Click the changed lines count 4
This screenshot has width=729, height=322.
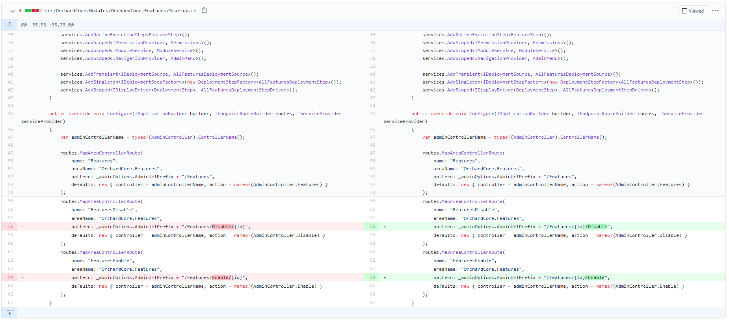[x=20, y=11]
